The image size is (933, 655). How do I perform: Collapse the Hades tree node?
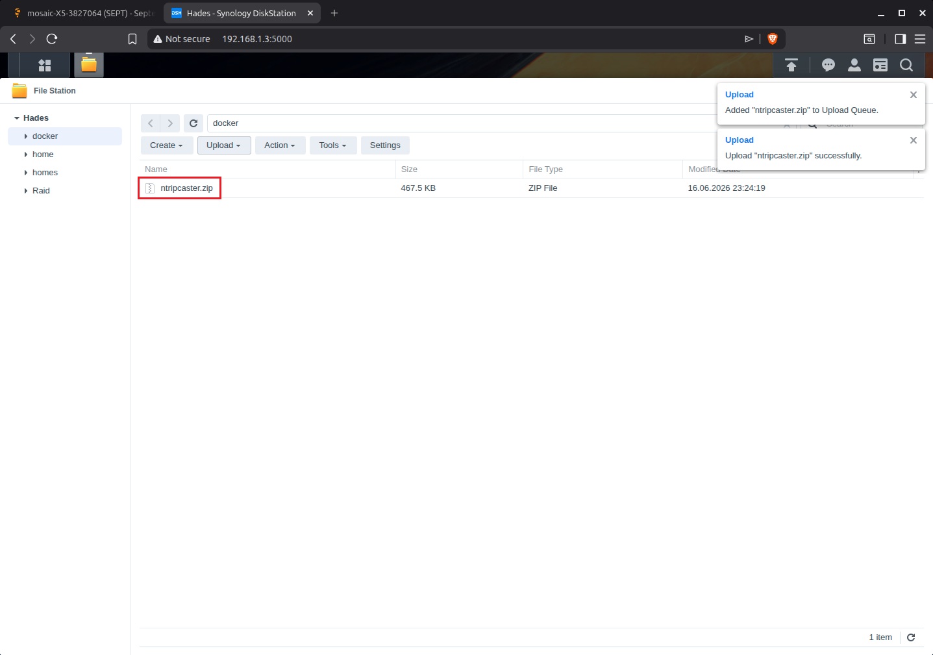point(17,118)
